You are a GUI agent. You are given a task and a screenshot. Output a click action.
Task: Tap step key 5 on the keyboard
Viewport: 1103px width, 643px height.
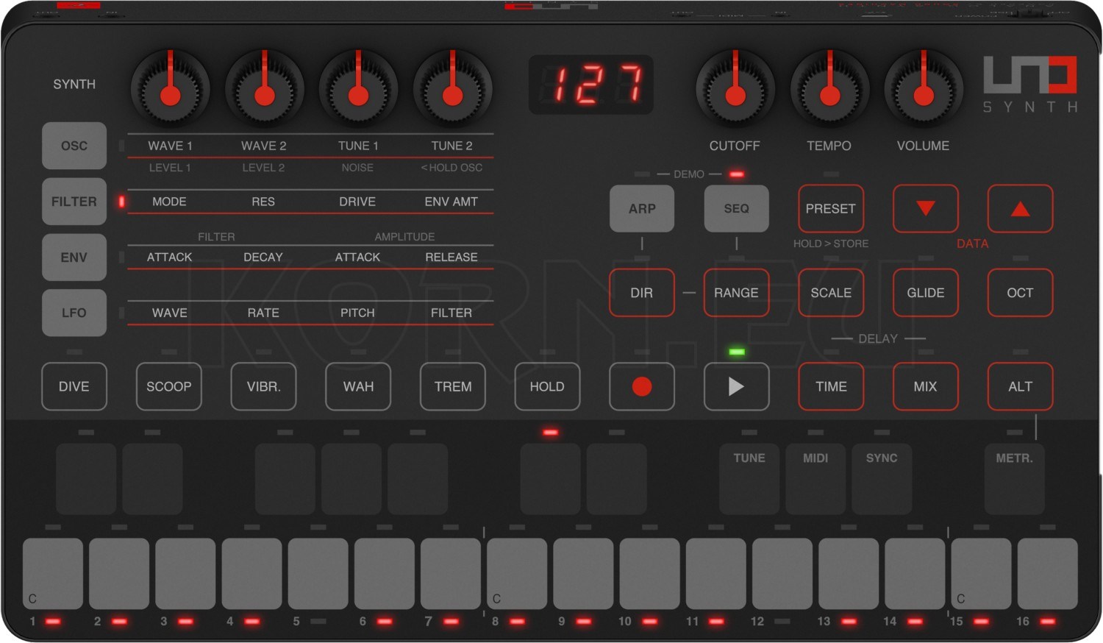(318, 574)
